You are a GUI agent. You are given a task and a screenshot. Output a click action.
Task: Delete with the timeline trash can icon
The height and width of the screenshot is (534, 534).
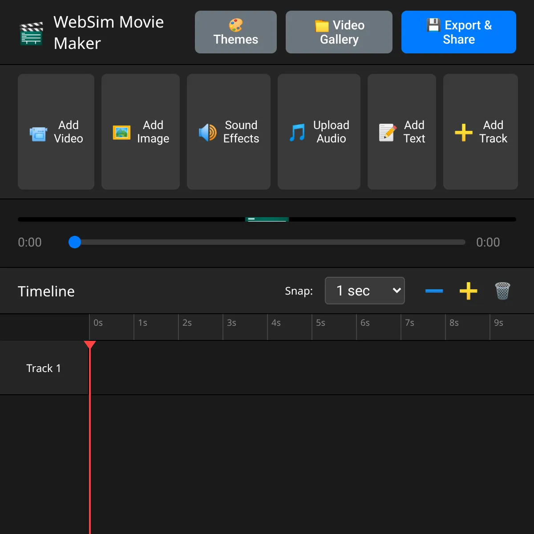tap(502, 291)
